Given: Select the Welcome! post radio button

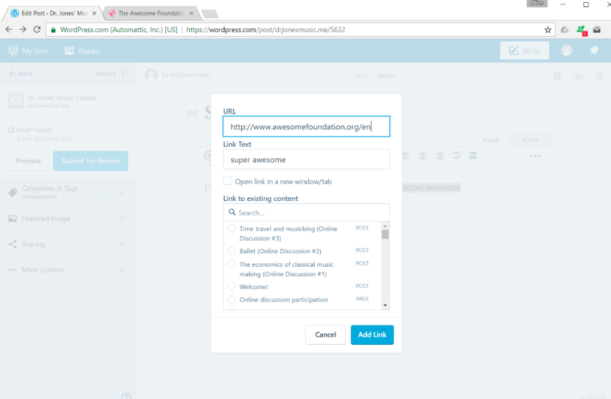Looking at the screenshot, I should coord(231,287).
